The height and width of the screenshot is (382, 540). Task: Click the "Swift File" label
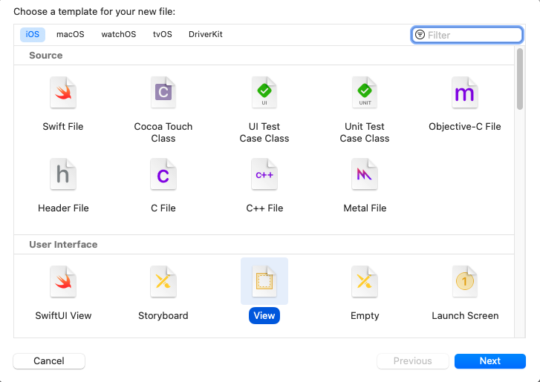[63, 127]
